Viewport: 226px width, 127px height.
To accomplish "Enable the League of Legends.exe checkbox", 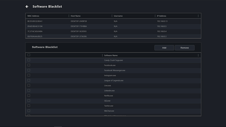I will point(29,80).
